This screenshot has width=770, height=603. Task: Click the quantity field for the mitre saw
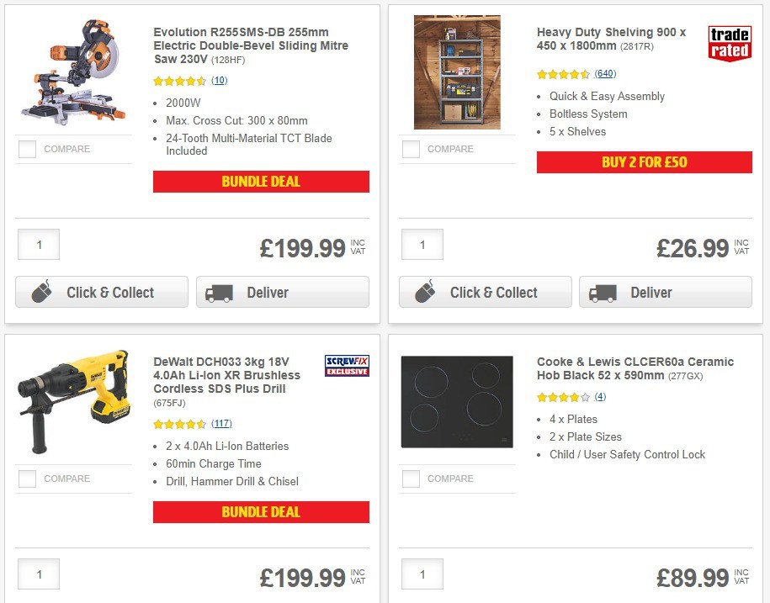(x=38, y=244)
